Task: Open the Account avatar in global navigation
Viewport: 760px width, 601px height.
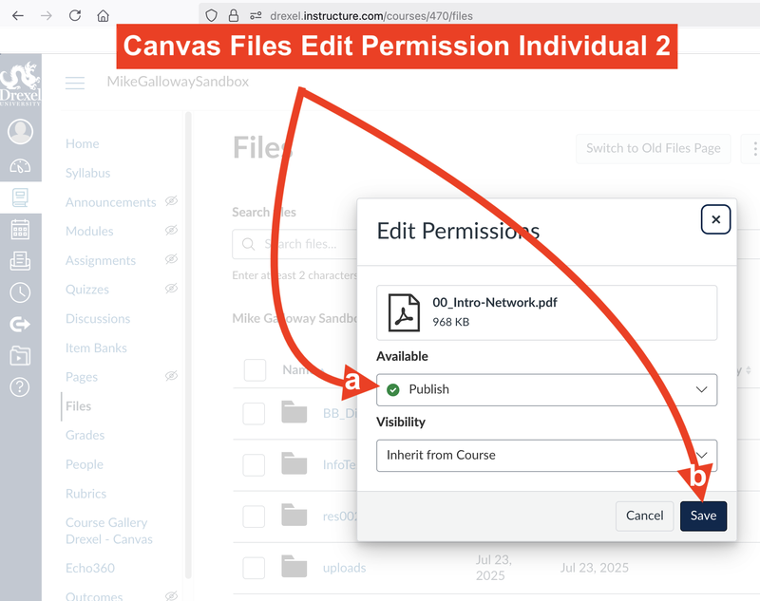Action: [20, 132]
